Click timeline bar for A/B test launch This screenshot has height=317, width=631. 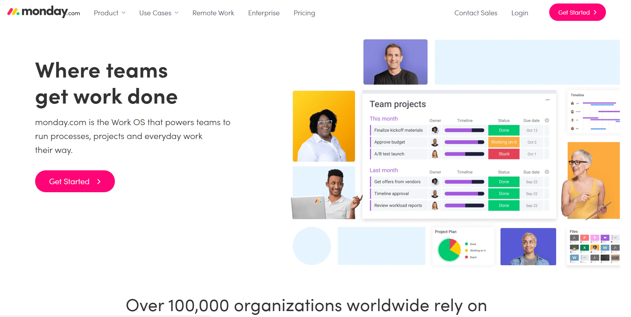point(464,154)
